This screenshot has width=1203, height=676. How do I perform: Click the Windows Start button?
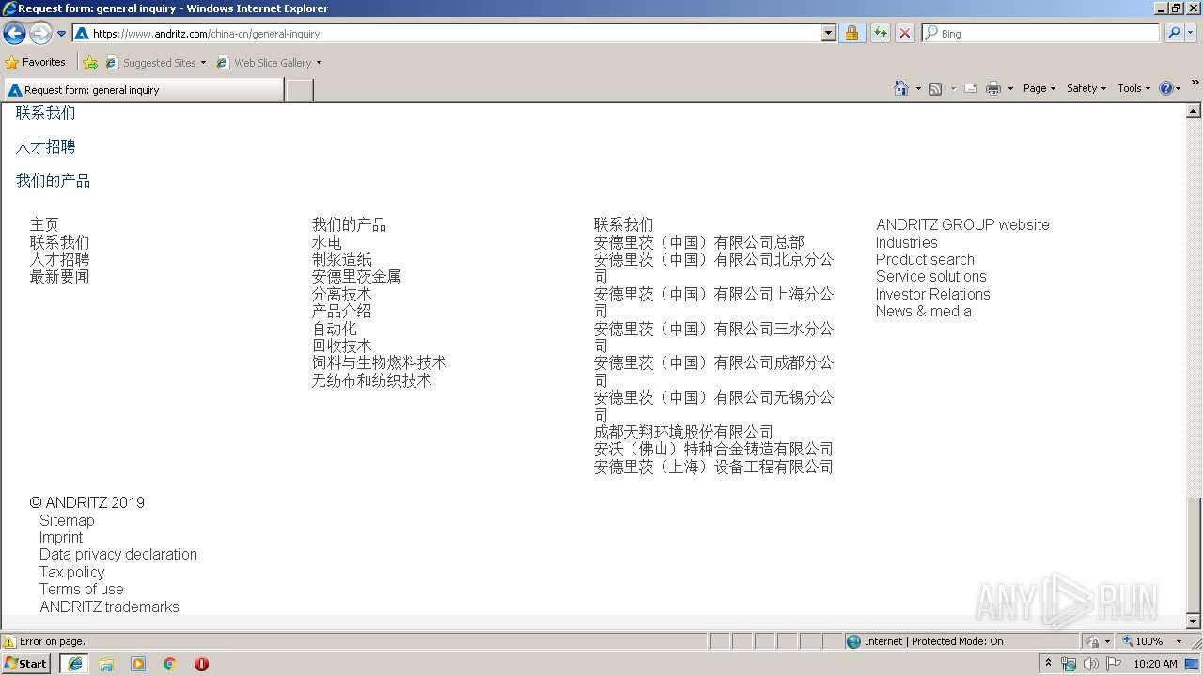point(26,663)
